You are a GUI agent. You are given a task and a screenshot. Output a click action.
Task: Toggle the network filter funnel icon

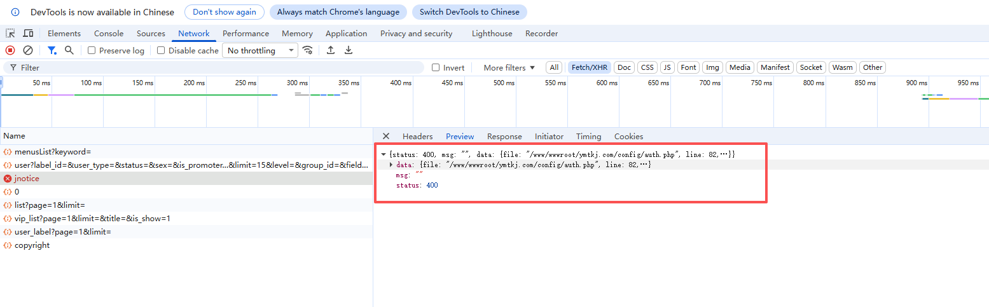[x=52, y=50]
